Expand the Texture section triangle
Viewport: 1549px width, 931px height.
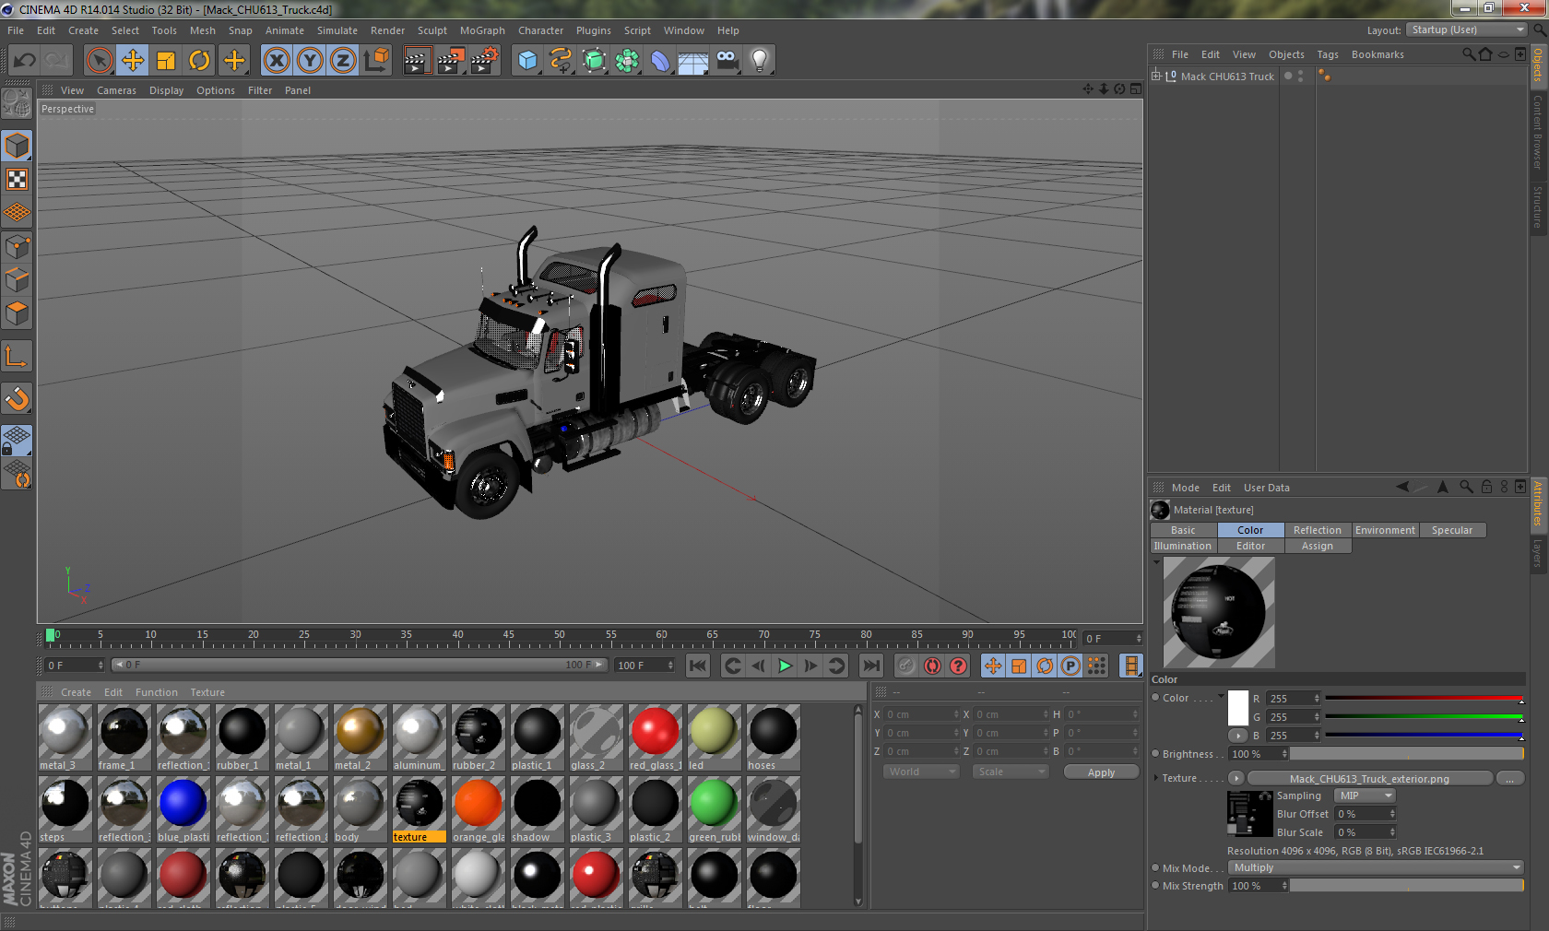[x=1156, y=778]
